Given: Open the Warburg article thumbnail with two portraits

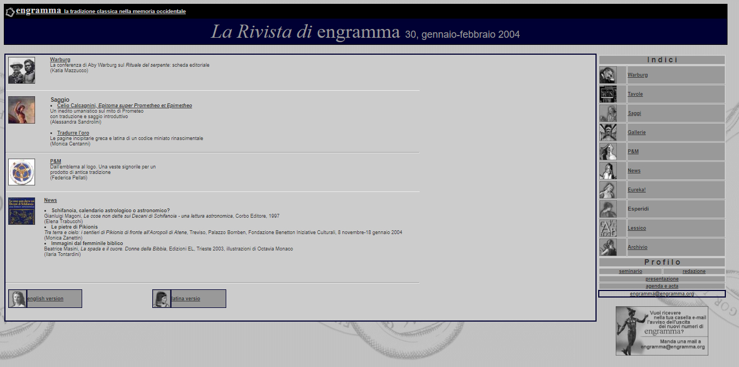Looking at the screenshot, I should pos(21,70).
